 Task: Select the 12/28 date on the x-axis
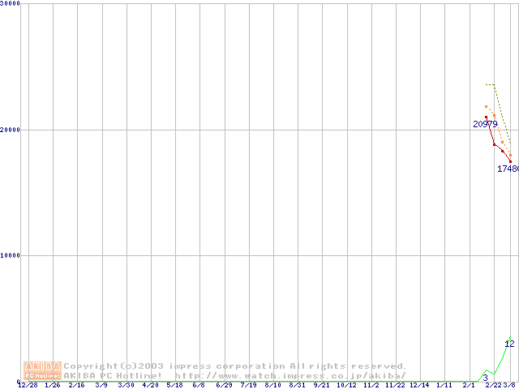tap(28, 386)
